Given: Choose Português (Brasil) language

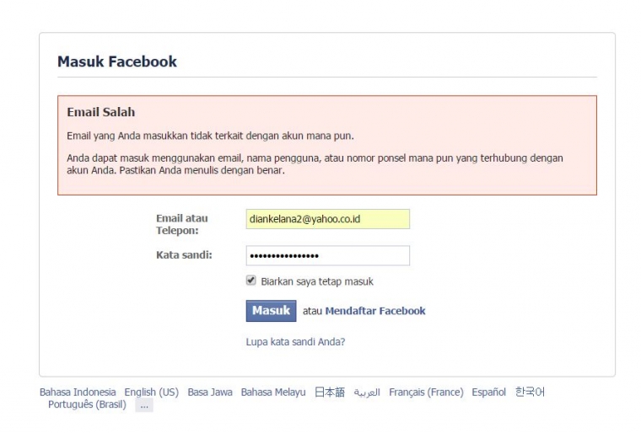Looking at the screenshot, I should pyautogui.click(x=87, y=404).
